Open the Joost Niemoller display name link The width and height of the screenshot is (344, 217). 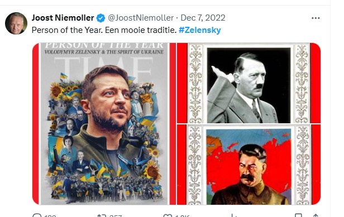[63, 18]
